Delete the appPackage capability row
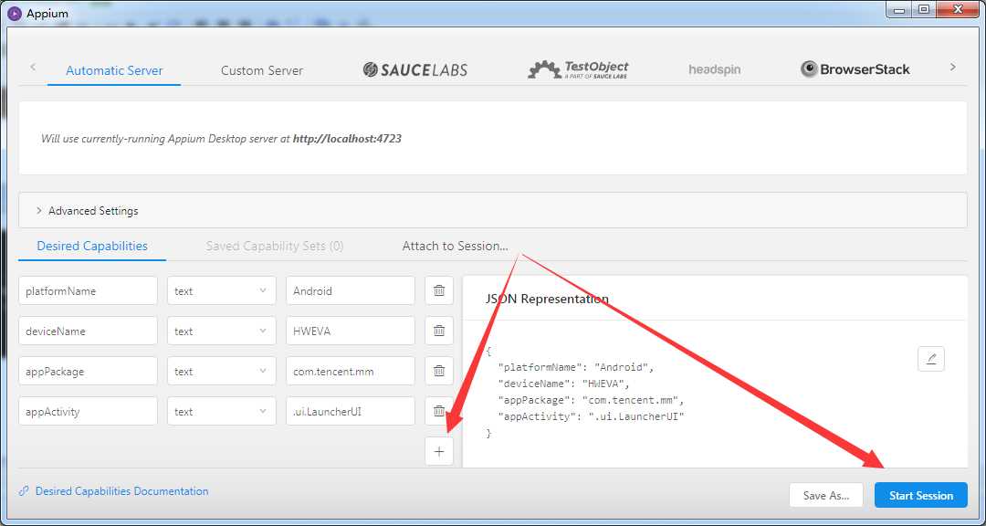 (x=439, y=372)
